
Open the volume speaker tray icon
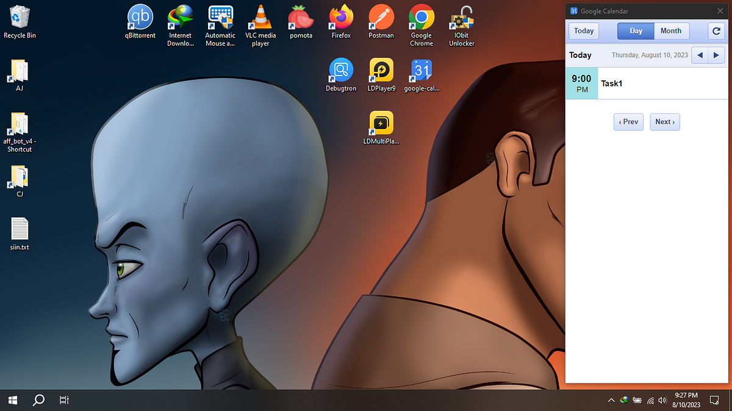(x=662, y=400)
